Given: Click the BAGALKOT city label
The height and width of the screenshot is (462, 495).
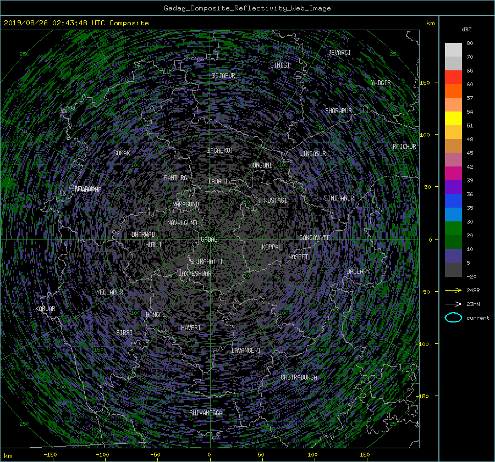Looking at the screenshot, I should 220,151.
